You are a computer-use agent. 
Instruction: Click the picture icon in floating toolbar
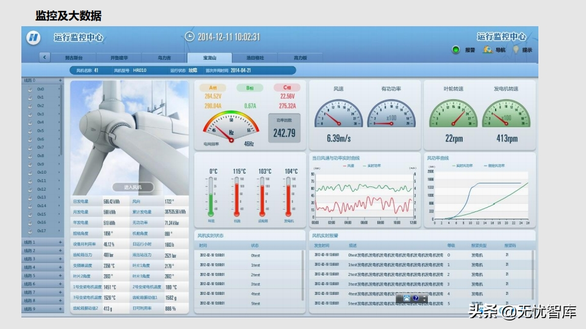[x=407, y=299]
